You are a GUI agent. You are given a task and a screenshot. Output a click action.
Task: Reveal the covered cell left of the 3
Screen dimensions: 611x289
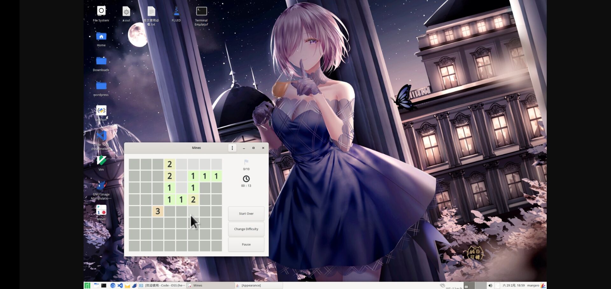[146, 211]
